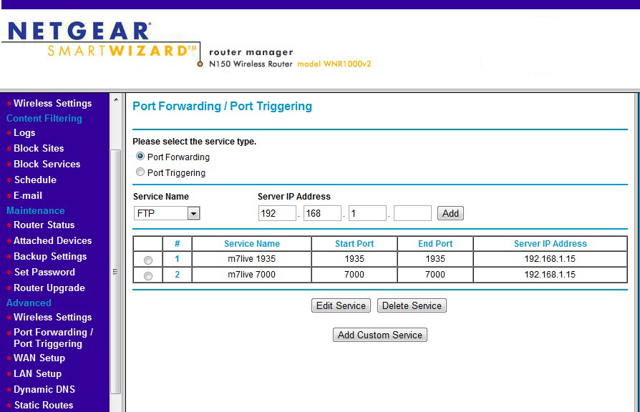
Task: Click row number 1 in the table
Action: click(x=177, y=259)
